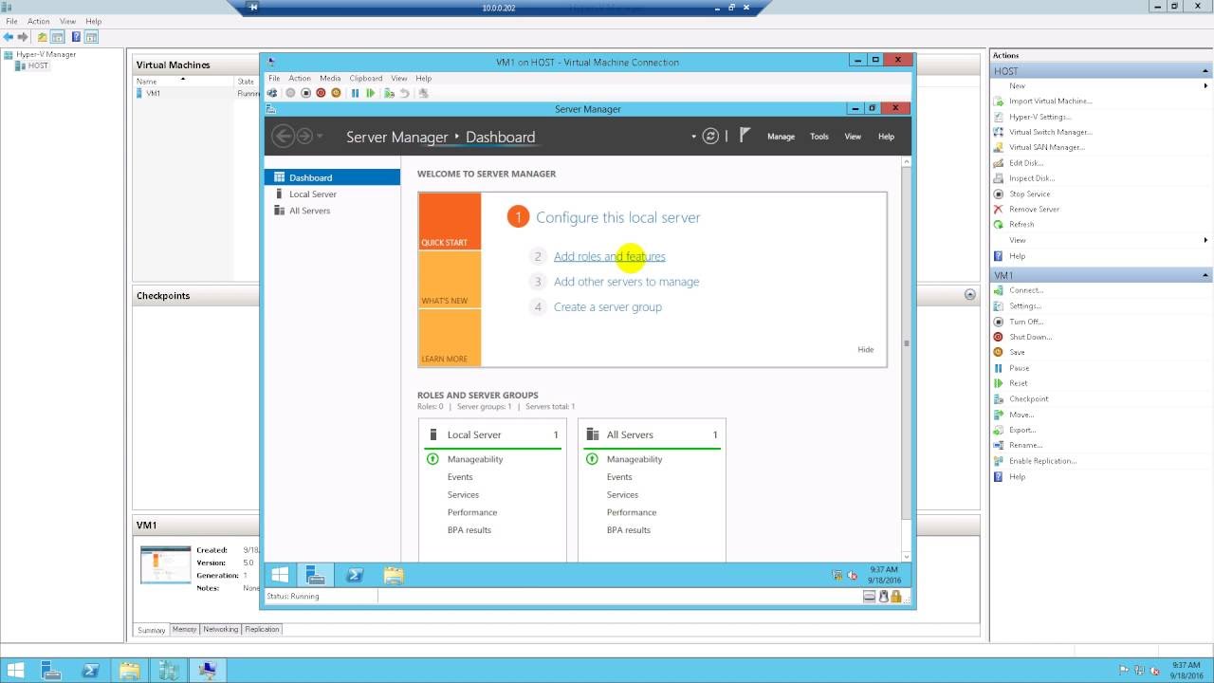The image size is (1214, 683).
Task: Click red Shut Down icon in VM toolbar
Action: 321,93
